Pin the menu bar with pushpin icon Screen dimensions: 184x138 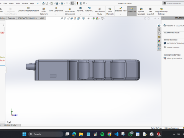click(38, 3)
